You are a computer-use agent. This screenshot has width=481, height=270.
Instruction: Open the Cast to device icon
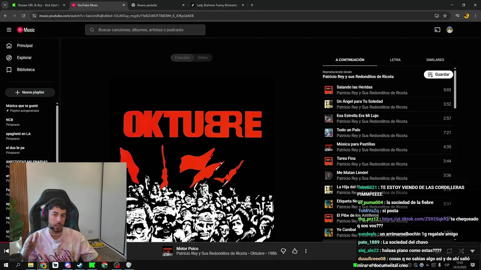(x=437, y=30)
